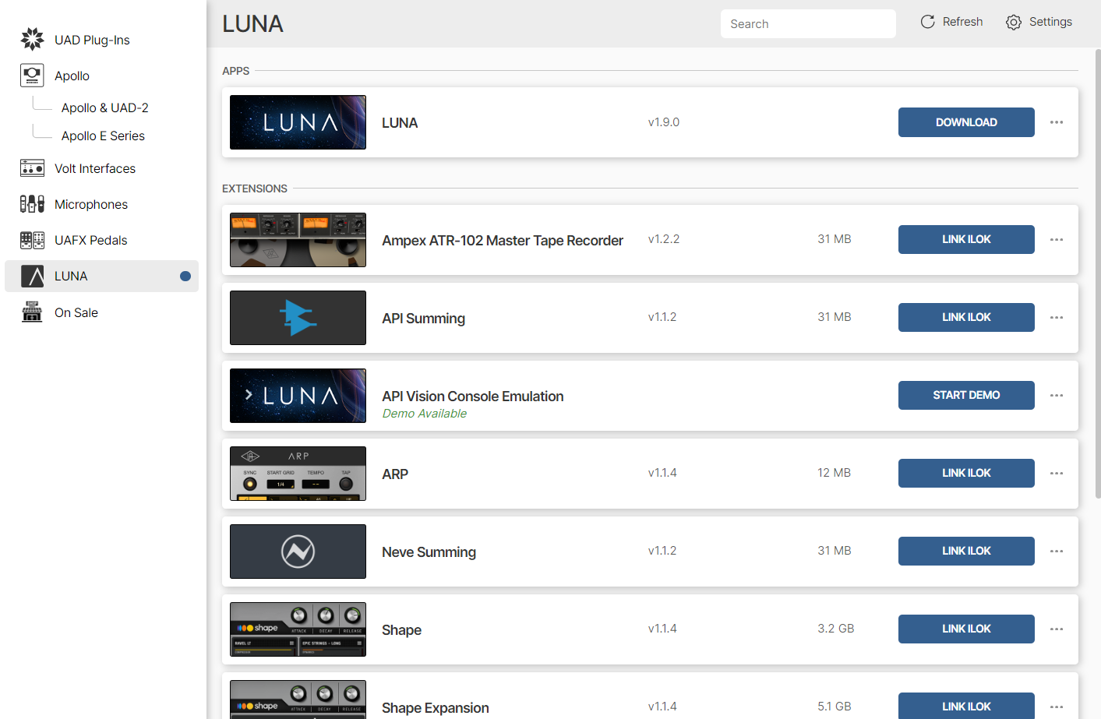Click the On Sale storefront icon

point(32,312)
